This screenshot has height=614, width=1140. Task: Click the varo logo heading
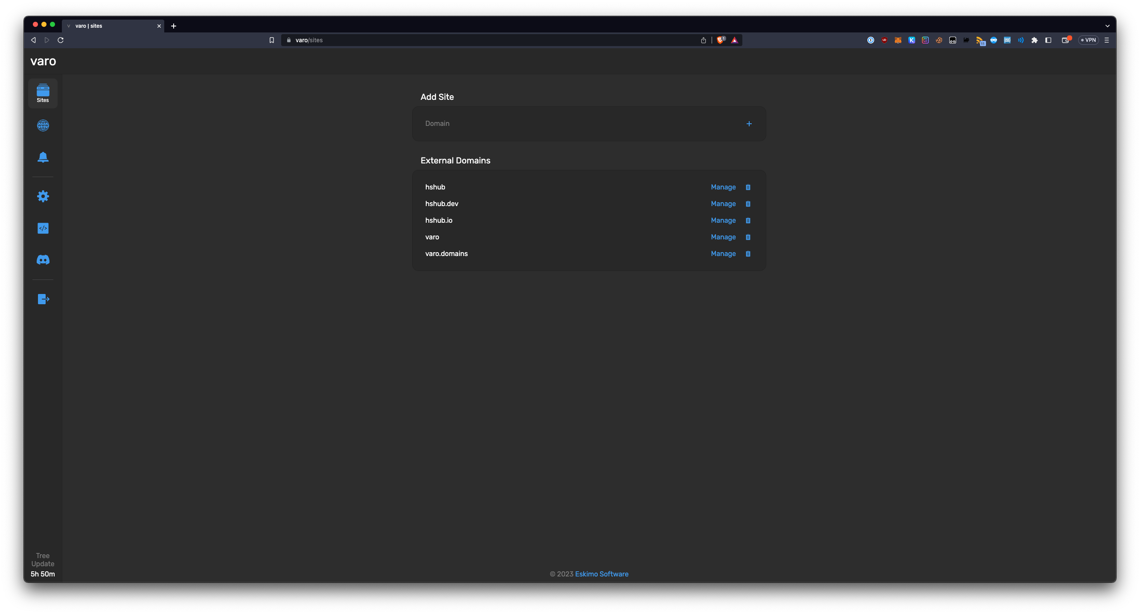(43, 61)
